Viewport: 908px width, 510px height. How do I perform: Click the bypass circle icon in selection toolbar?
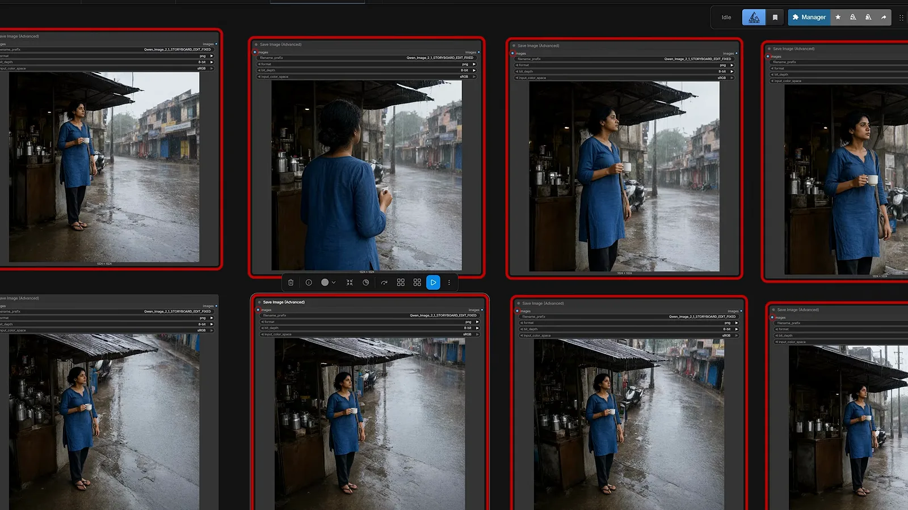366,282
